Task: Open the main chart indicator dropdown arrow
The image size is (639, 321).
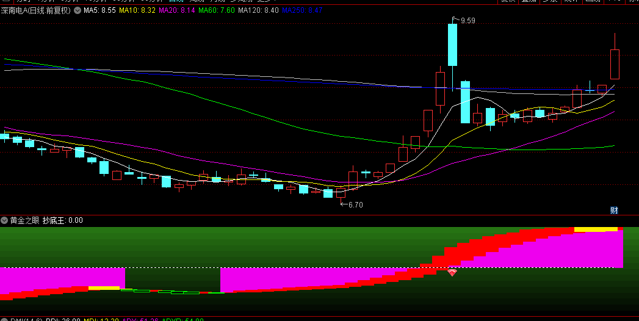Action: click(78, 10)
